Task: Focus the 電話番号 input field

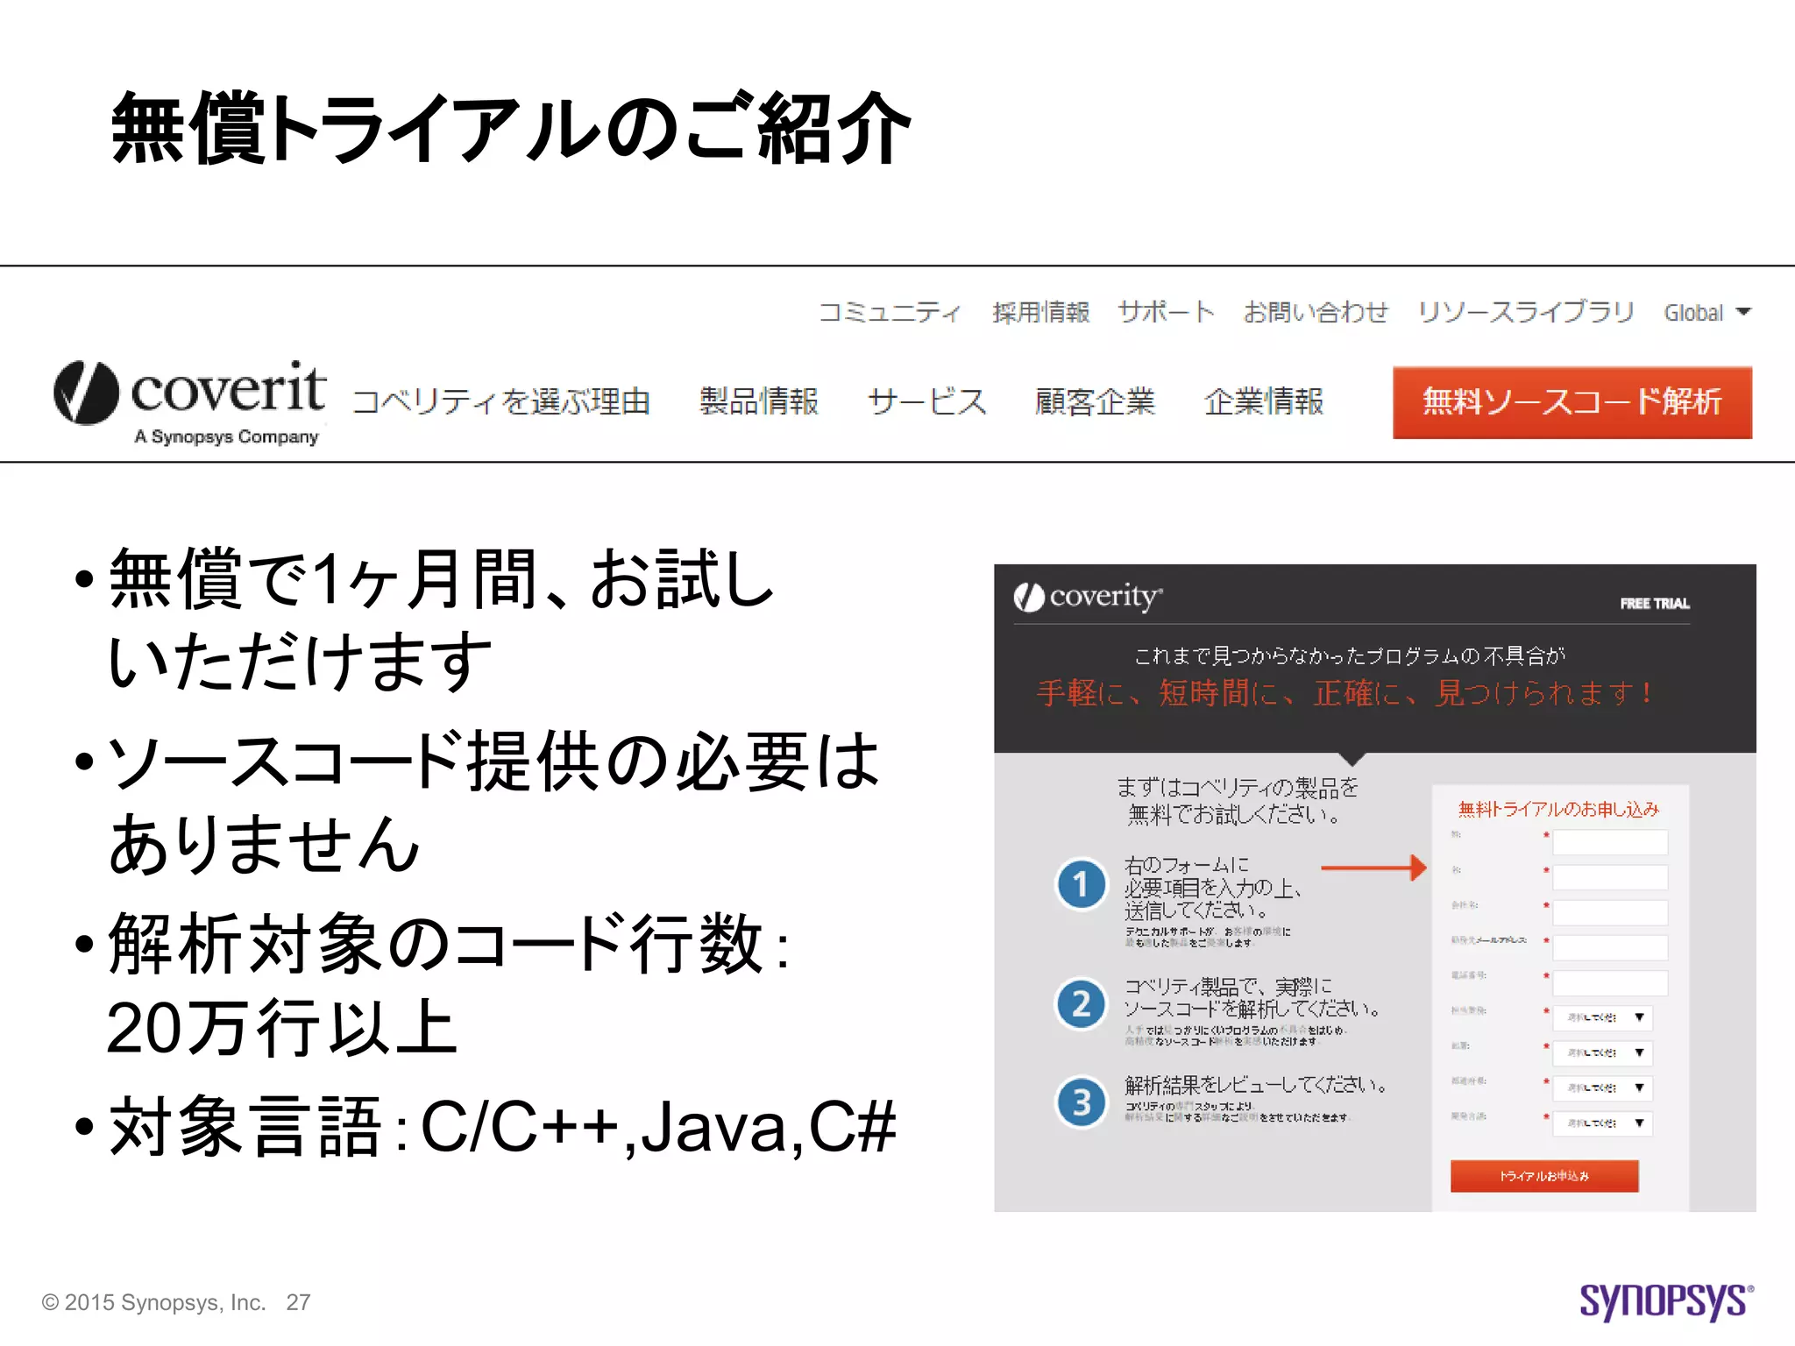Action: [x=1609, y=983]
